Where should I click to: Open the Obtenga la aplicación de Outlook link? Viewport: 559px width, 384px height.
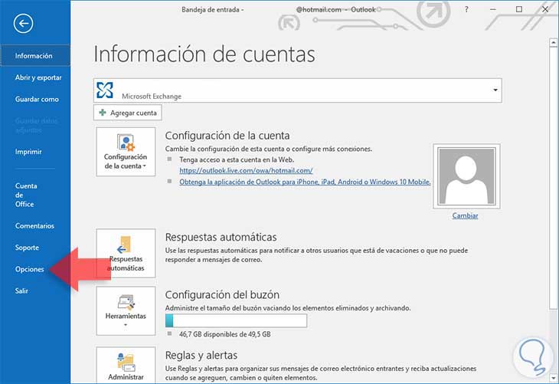pyautogui.click(x=305, y=182)
